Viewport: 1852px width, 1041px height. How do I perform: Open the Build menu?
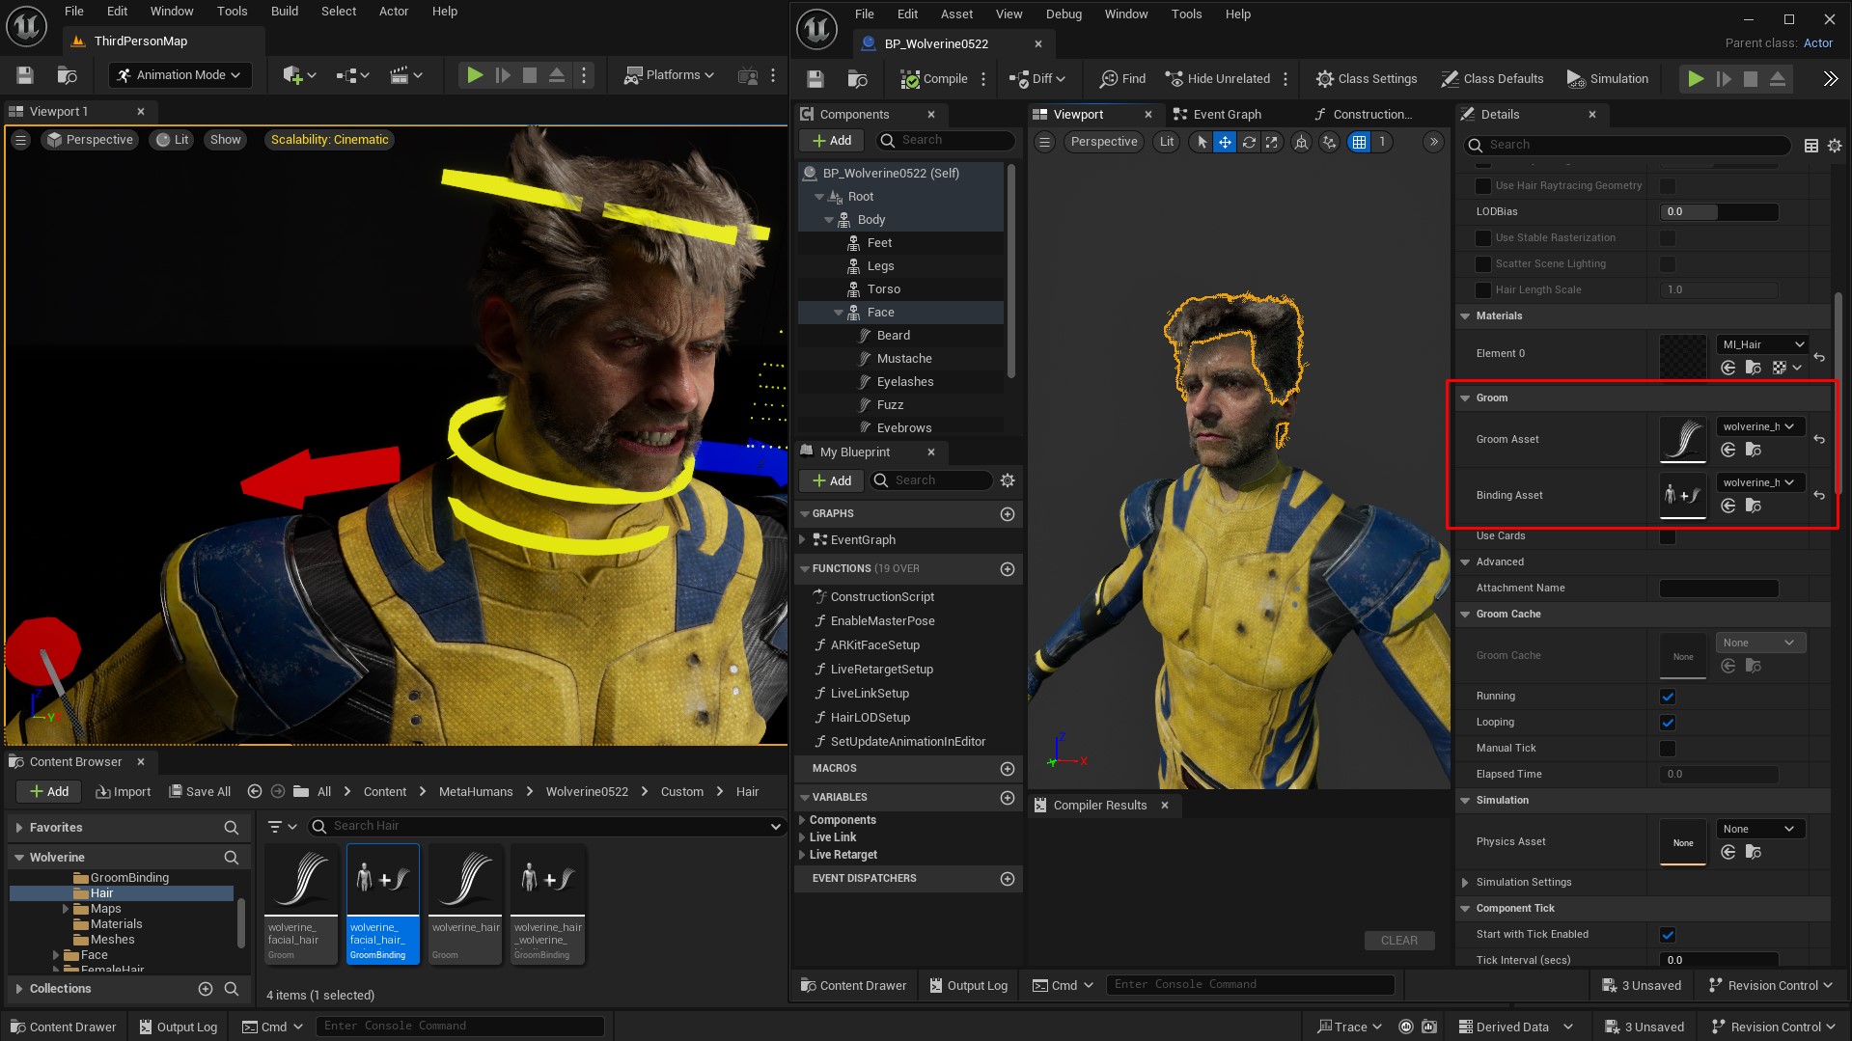(x=284, y=11)
